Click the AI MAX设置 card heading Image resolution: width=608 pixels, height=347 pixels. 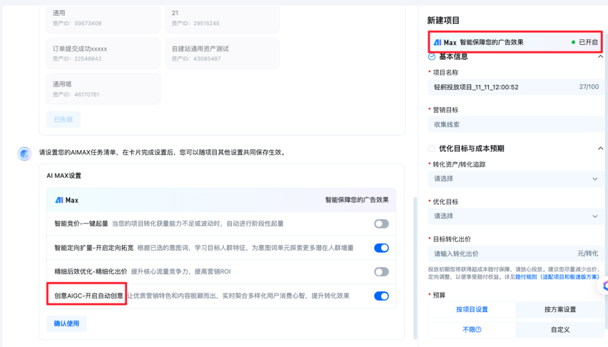(64, 175)
